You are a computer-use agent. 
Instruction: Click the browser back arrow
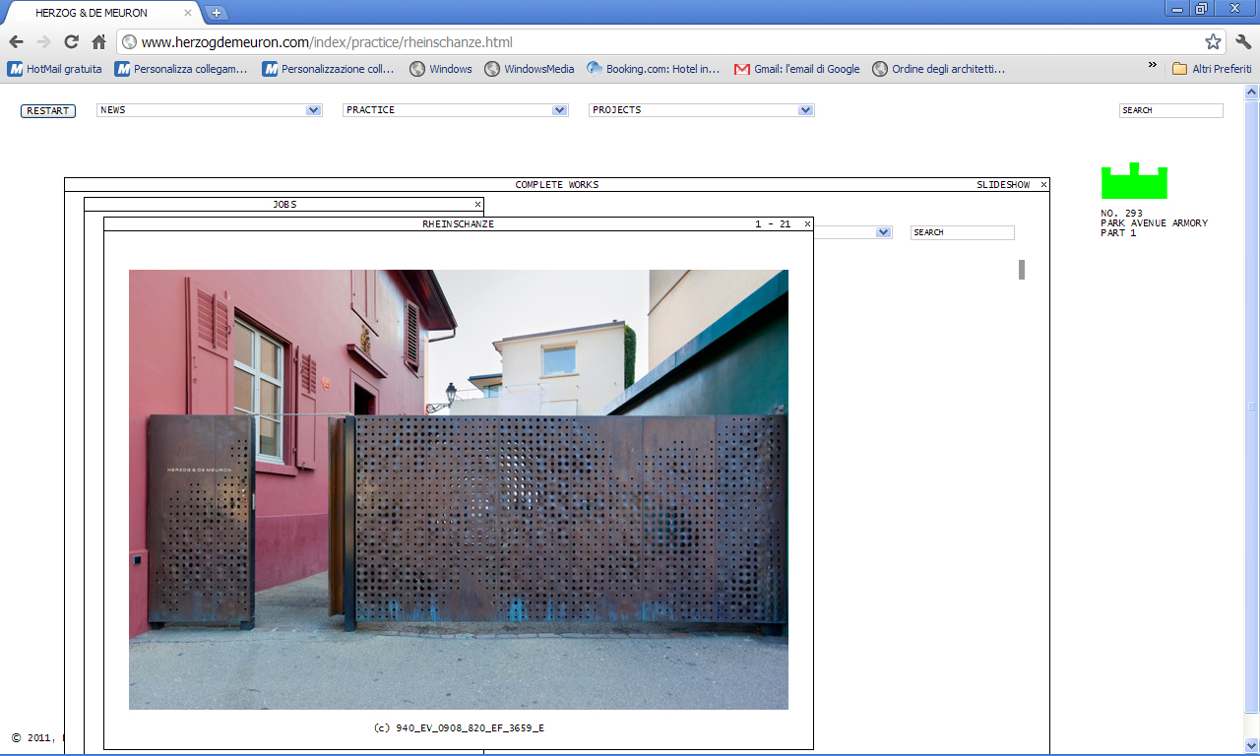coord(16,42)
